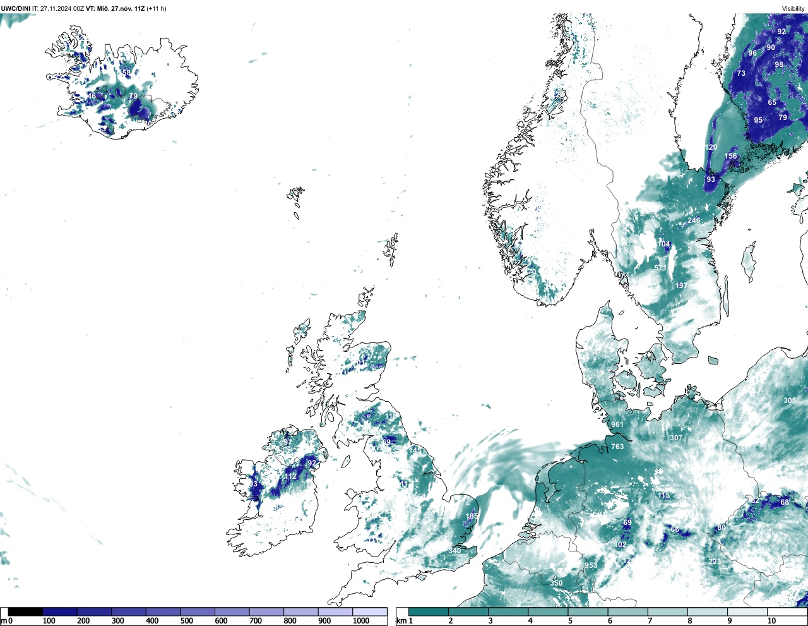The width and height of the screenshot is (808, 626).
Task: Click the '305' value in Poland
Action: 790,400
